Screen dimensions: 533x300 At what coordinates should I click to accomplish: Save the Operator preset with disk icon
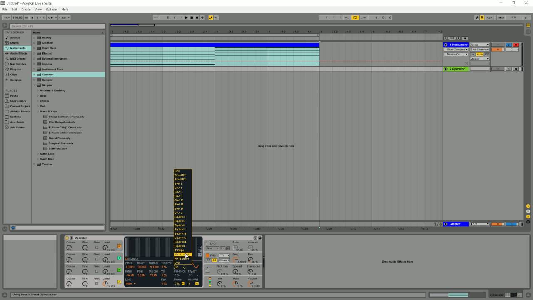(x=260, y=238)
